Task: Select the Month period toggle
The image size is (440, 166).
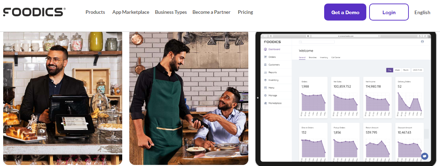Action: click(x=406, y=70)
